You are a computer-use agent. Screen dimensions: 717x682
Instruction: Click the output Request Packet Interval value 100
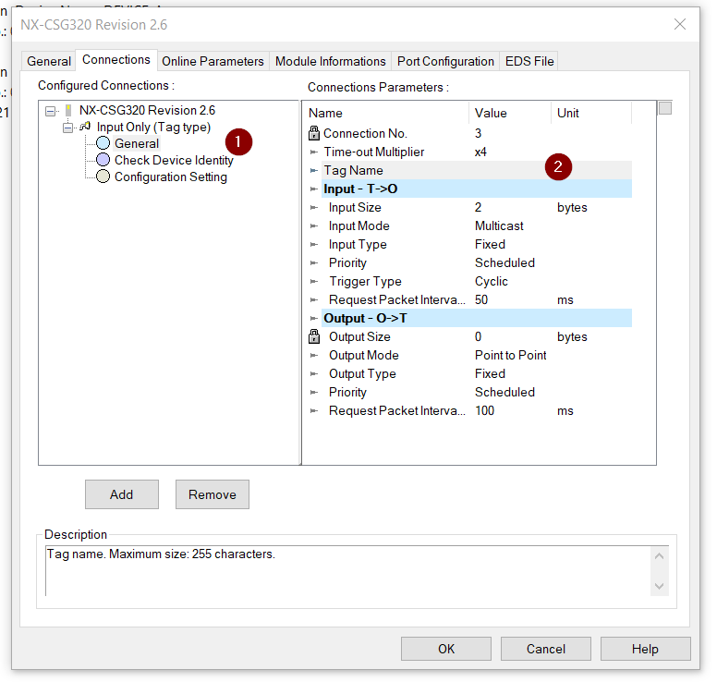click(484, 410)
